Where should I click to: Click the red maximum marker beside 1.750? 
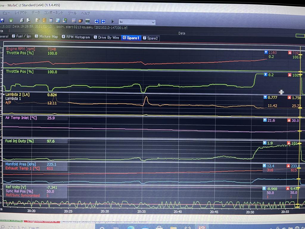290,98
